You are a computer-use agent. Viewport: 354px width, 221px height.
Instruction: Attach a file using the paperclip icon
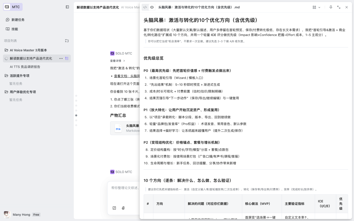tap(123, 208)
